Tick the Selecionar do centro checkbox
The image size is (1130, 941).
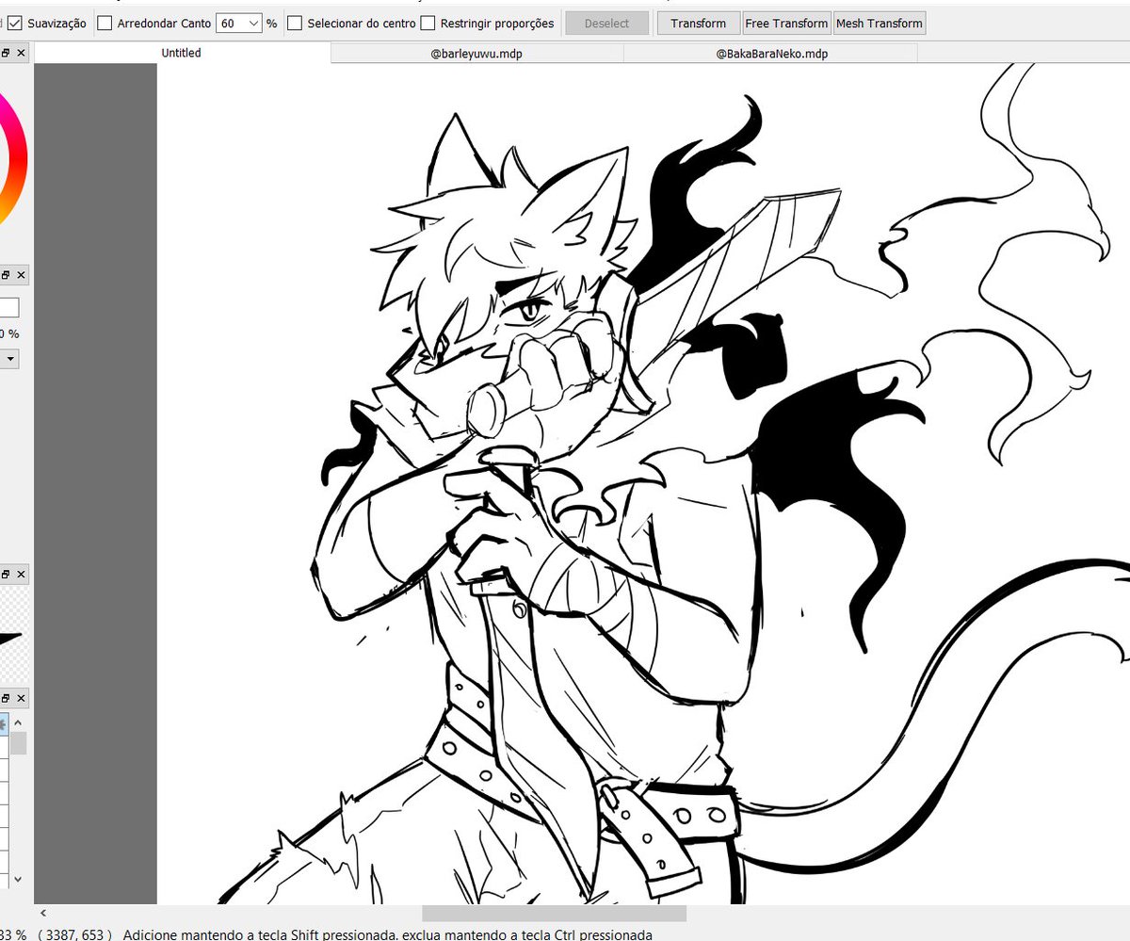click(295, 23)
